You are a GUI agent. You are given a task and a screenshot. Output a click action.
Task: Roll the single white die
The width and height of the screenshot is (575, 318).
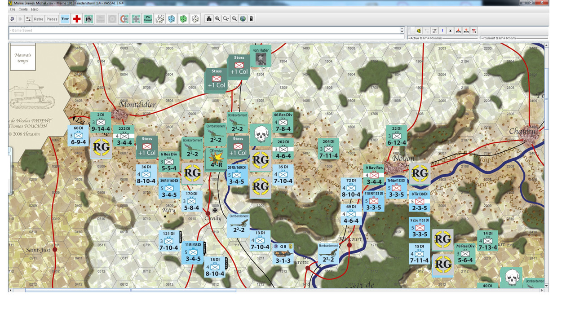[195, 19]
